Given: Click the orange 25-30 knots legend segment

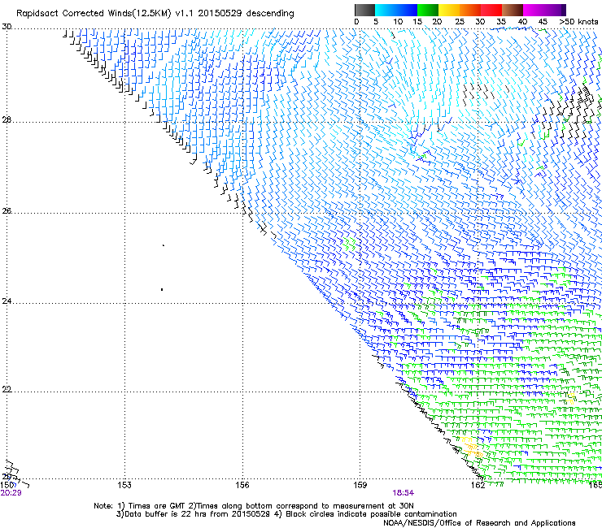Looking at the screenshot, I should [x=470, y=10].
